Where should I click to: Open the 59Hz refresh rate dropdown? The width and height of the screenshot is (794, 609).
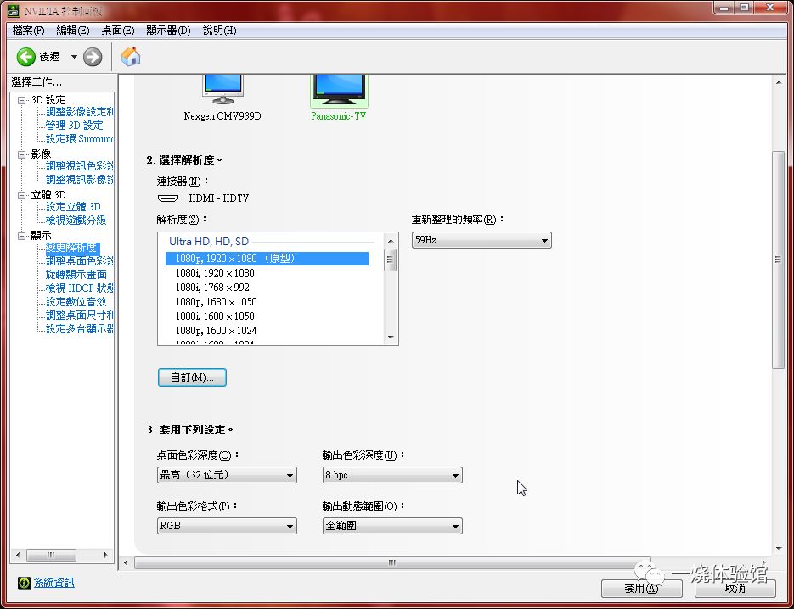(x=481, y=240)
